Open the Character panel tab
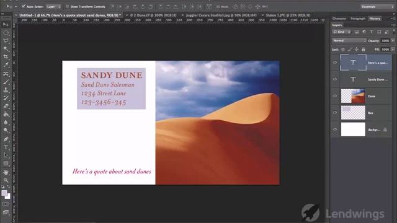This screenshot has width=397, height=223. tap(339, 19)
